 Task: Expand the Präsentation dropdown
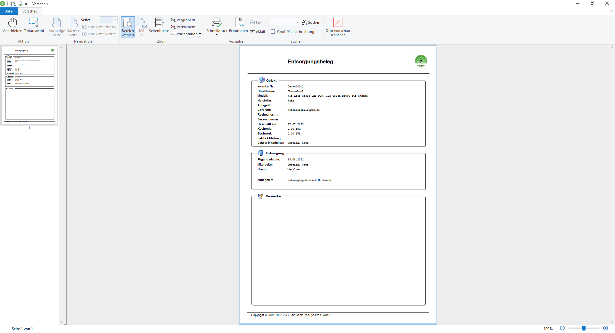tap(200, 34)
